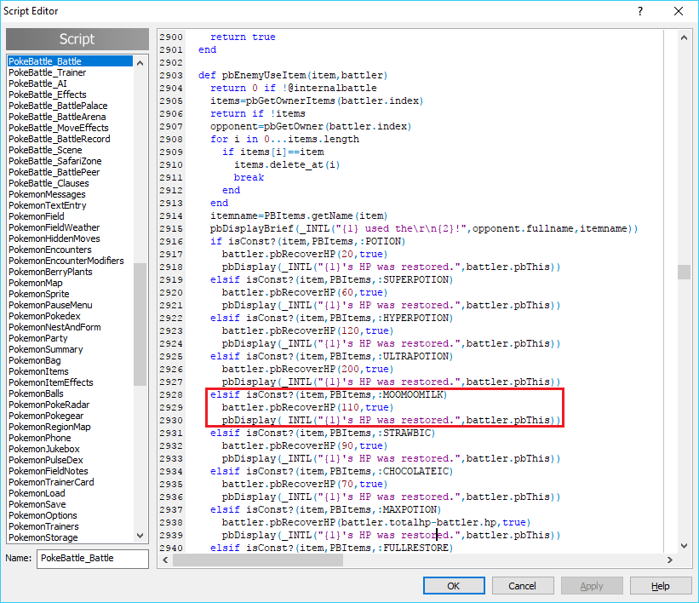Click the OK button

click(454, 586)
